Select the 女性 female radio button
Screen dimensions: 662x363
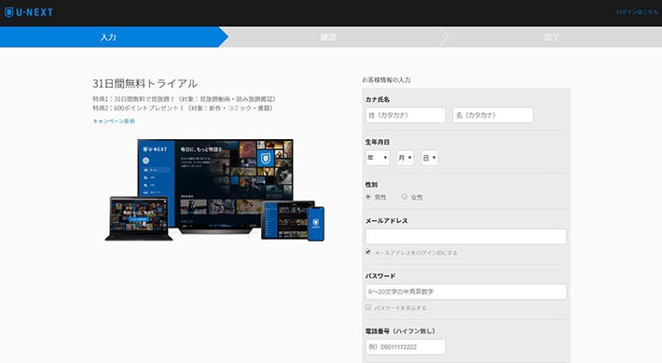[405, 197]
